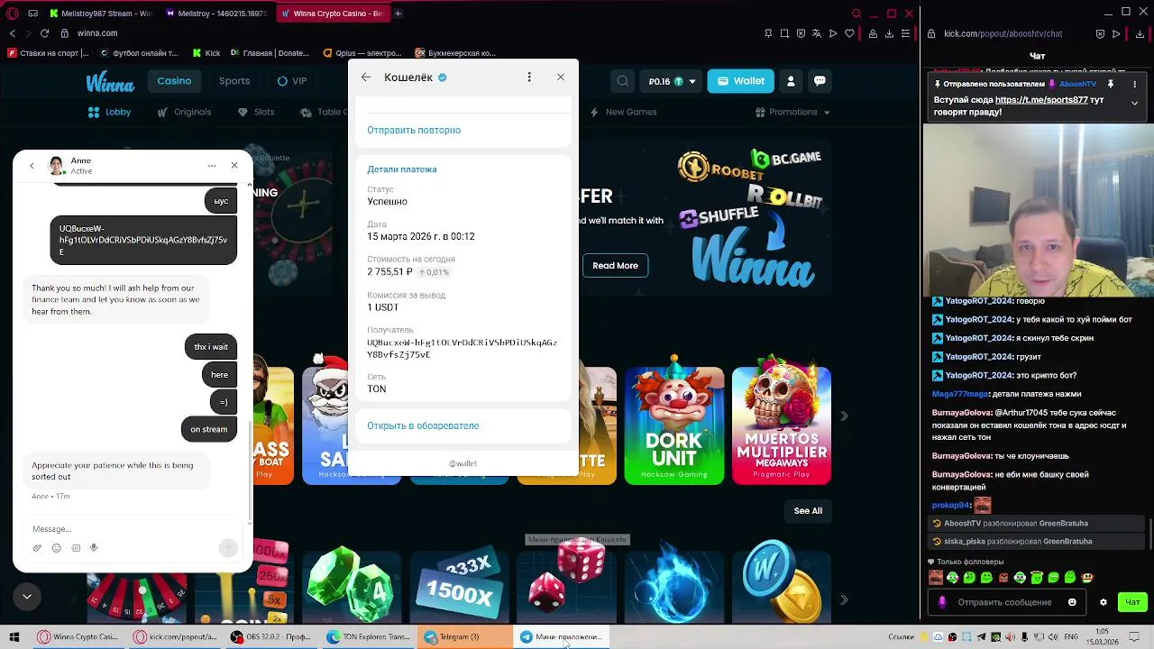Click ENG language indicator in tray
Image resolution: width=1154 pixels, height=649 pixels.
pyautogui.click(x=1071, y=637)
